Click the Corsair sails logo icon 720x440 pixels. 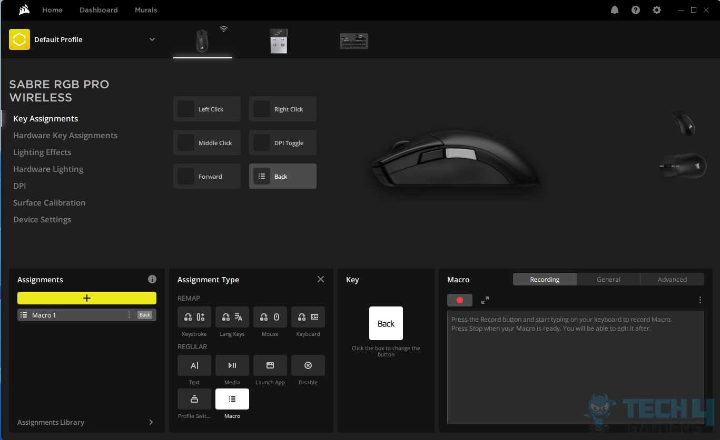pos(24,10)
